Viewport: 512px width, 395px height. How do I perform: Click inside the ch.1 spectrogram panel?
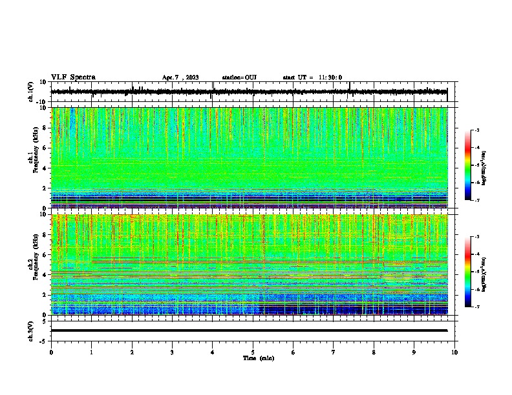coord(250,157)
